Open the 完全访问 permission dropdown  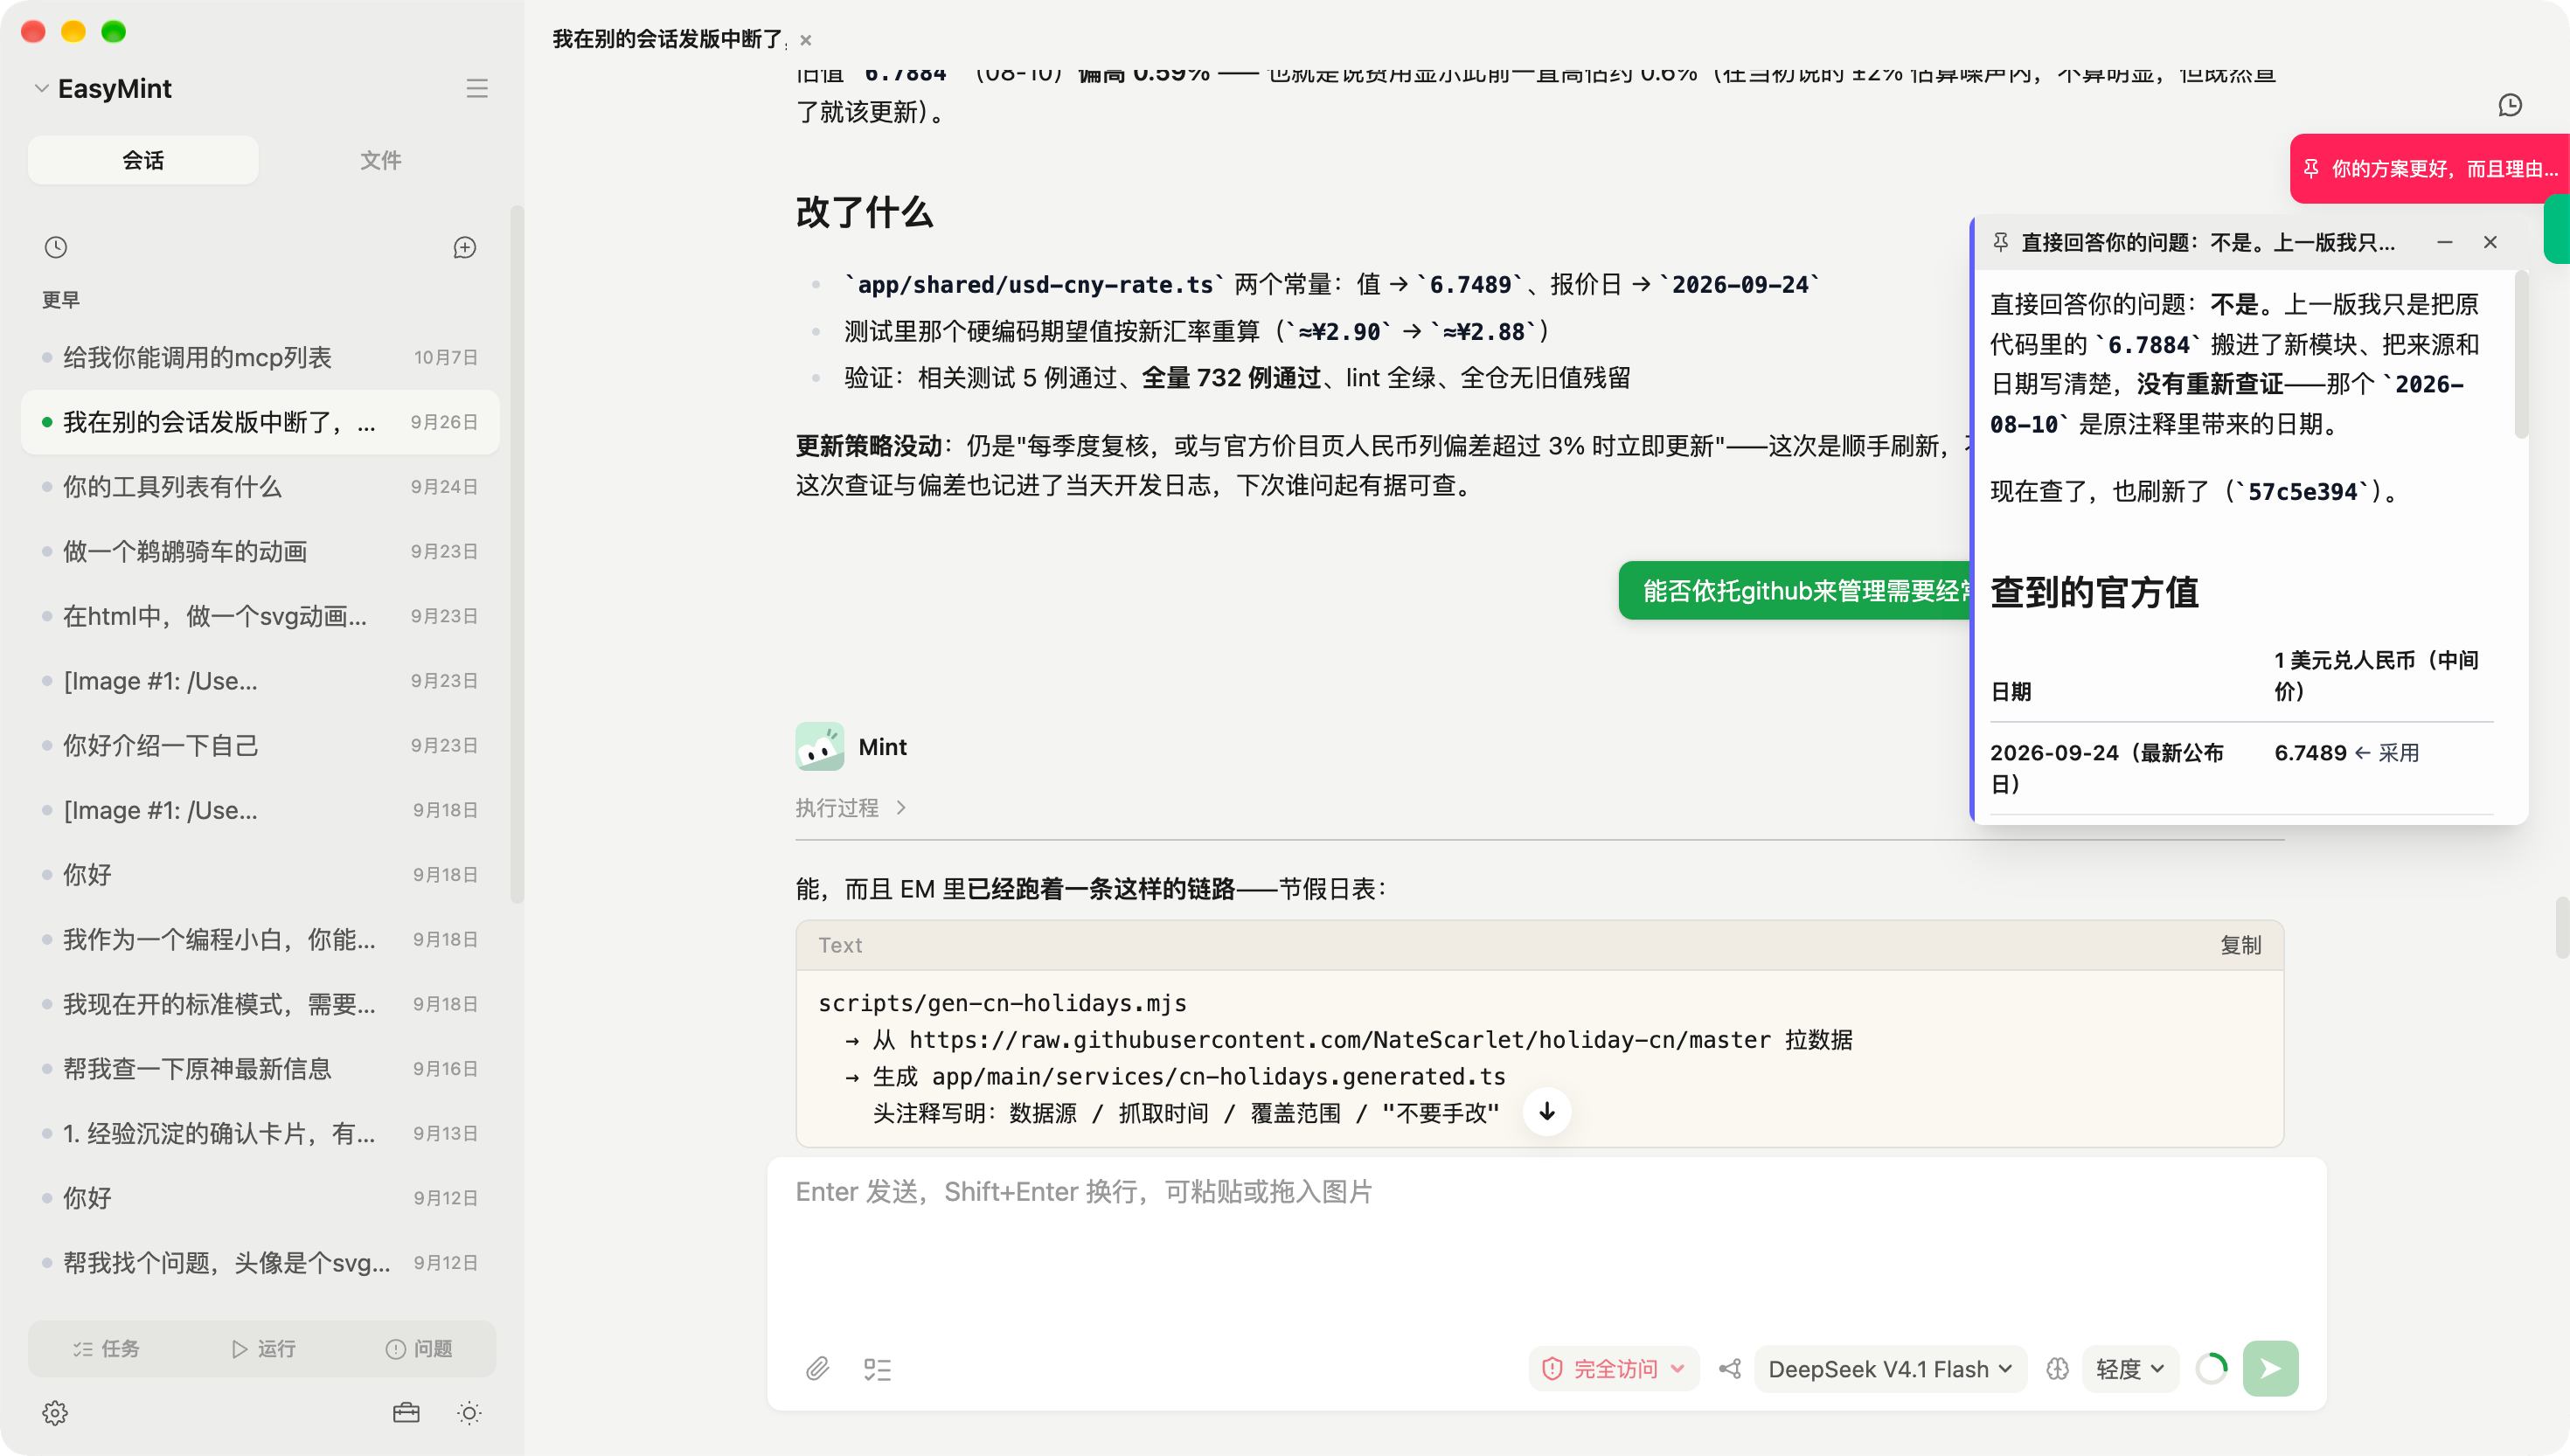tap(1614, 1369)
